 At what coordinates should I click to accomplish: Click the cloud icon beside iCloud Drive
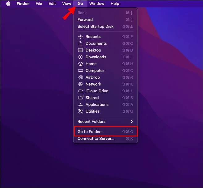pos(80,91)
